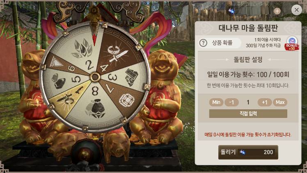The width and height of the screenshot is (307, 173).
Task: Click the ore chunks icon in segment 5
Action: (x=58, y=81)
